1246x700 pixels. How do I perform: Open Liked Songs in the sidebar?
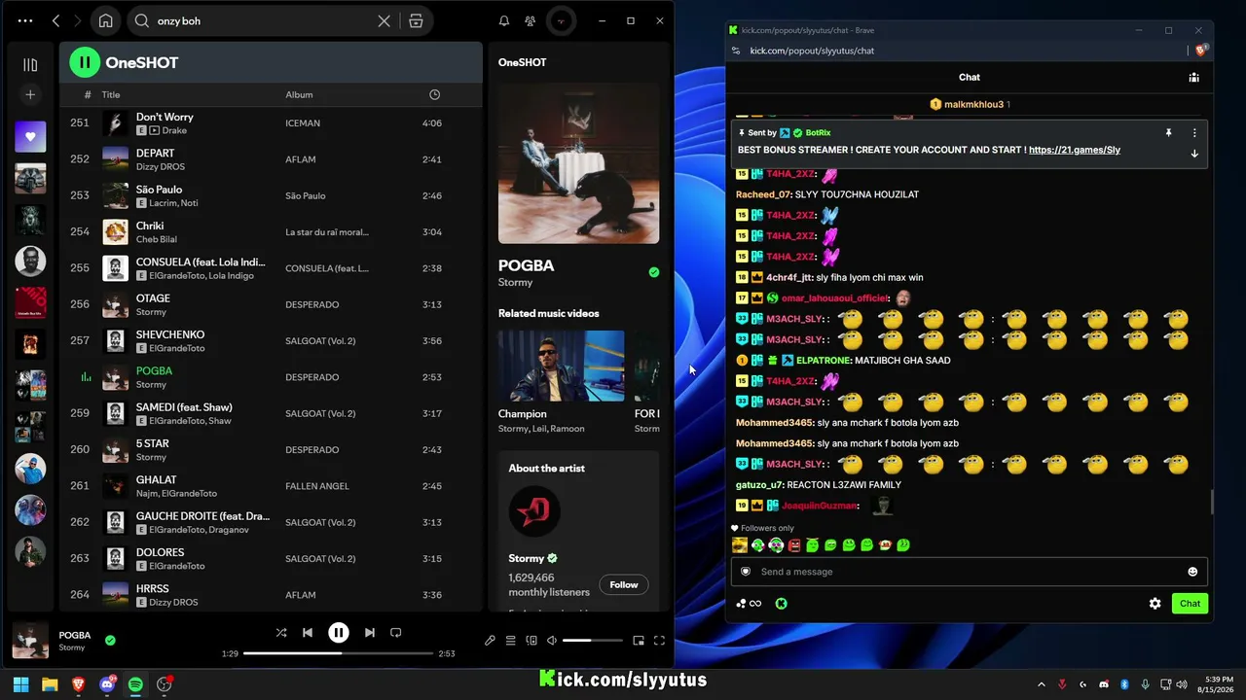click(x=30, y=137)
